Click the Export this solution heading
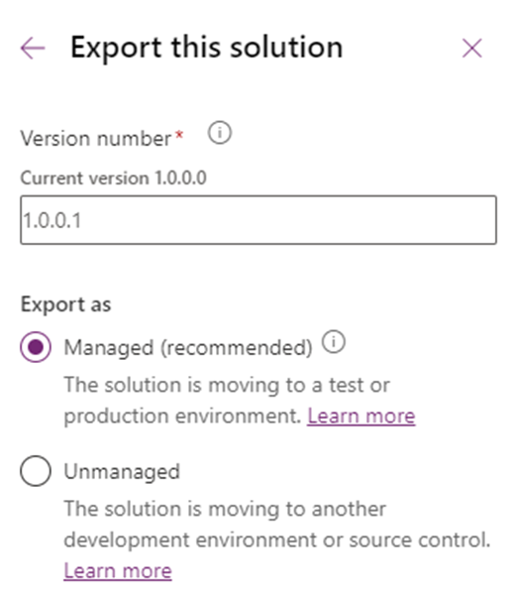The width and height of the screenshot is (514, 598). point(207,48)
